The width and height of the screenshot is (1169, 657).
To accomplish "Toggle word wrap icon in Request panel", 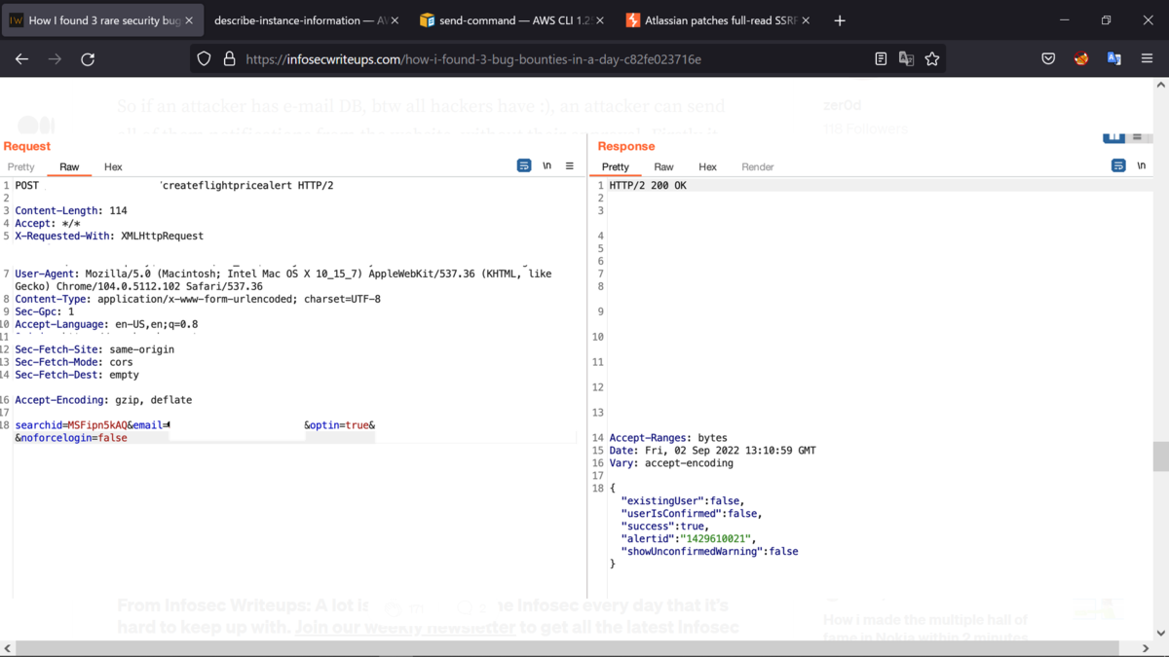I will click(524, 165).
